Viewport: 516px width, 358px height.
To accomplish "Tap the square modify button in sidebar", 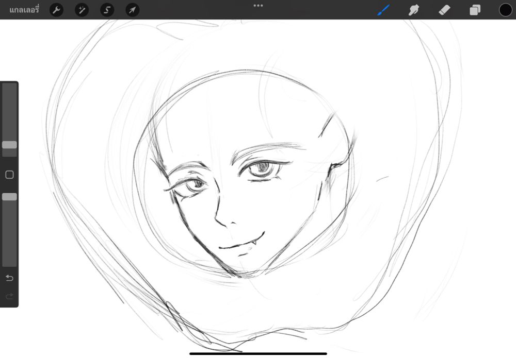I will [x=9, y=175].
